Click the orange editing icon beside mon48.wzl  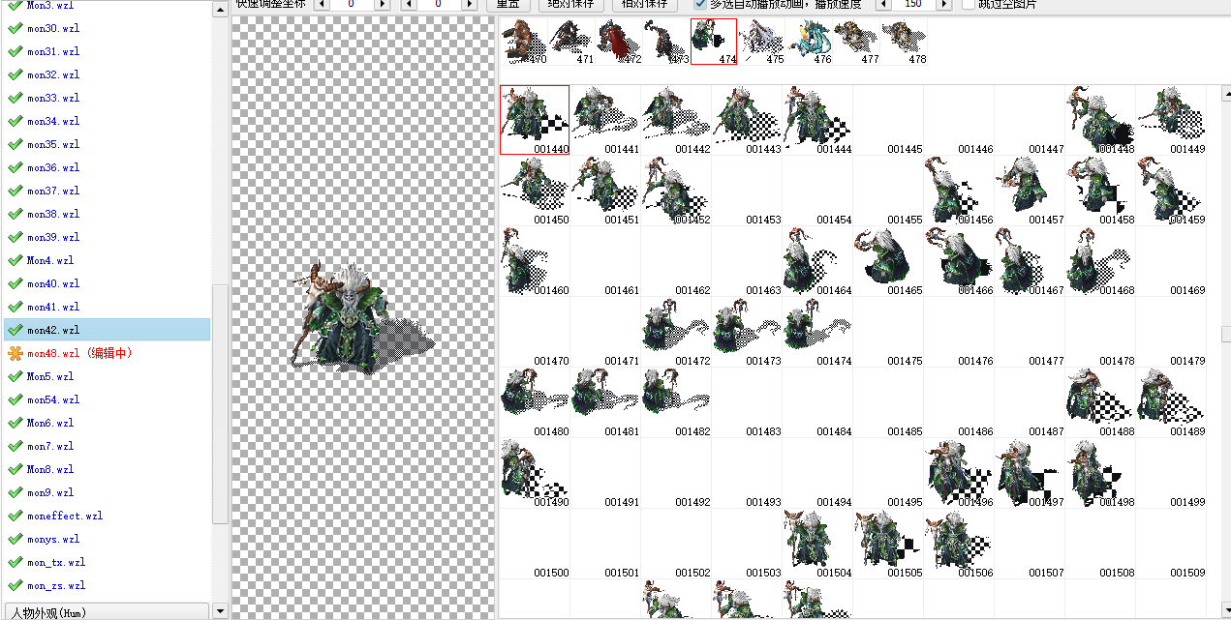click(15, 353)
